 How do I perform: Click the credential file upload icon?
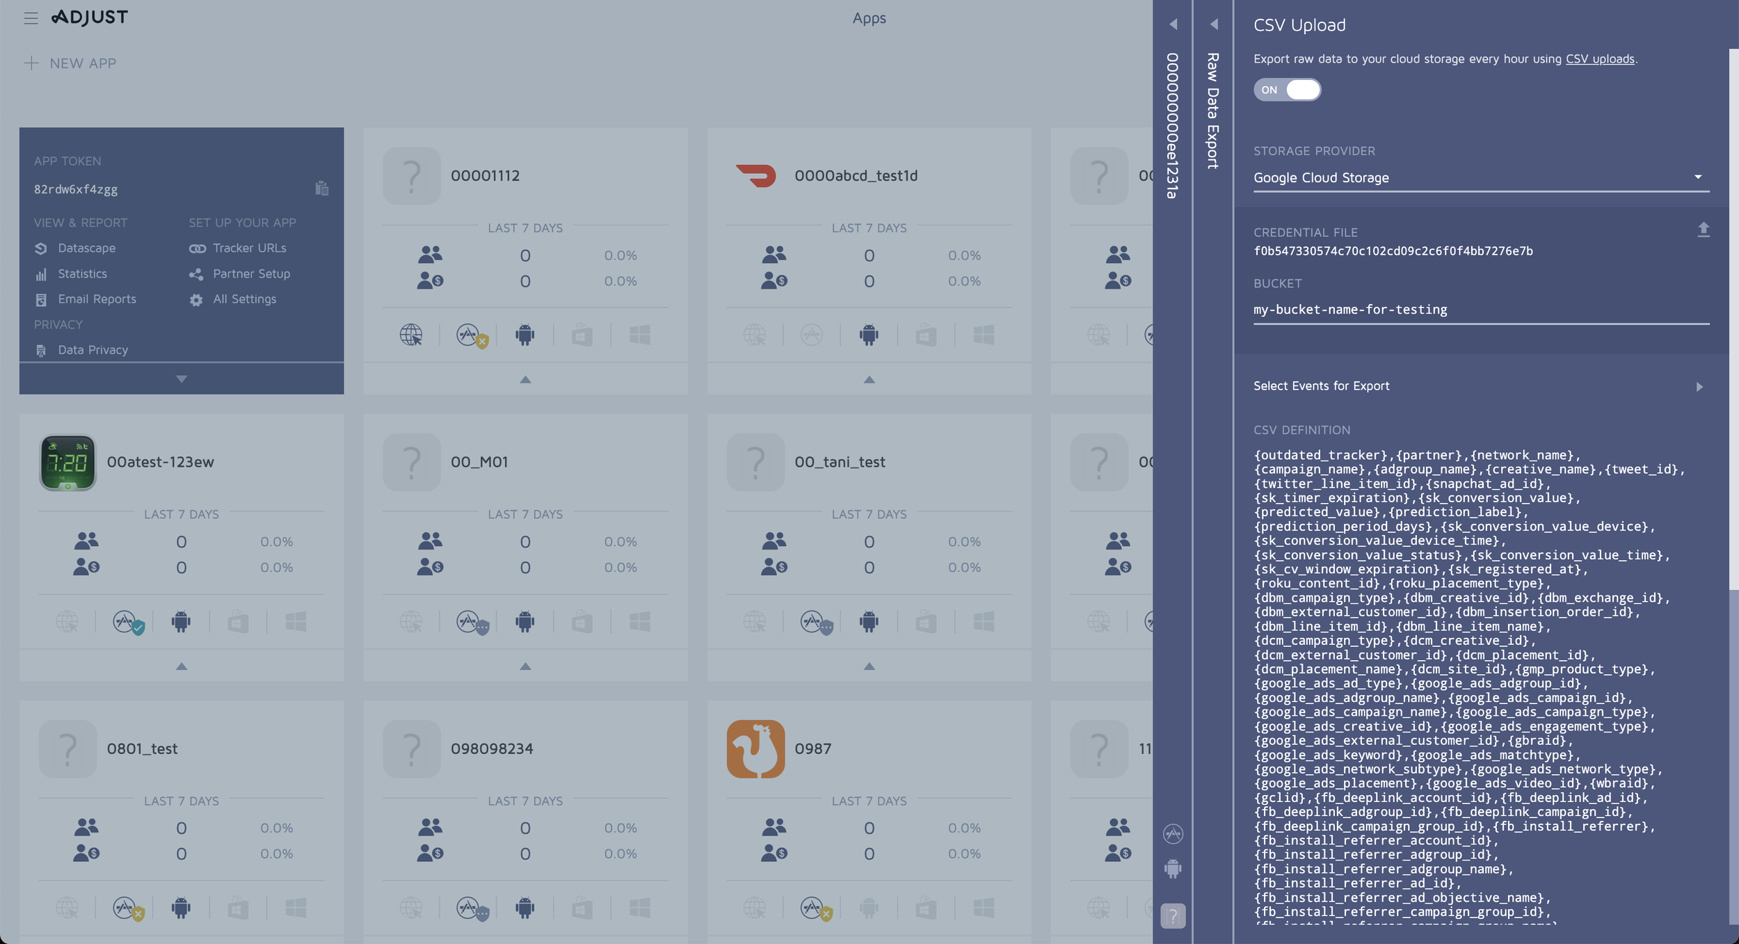(x=1703, y=230)
